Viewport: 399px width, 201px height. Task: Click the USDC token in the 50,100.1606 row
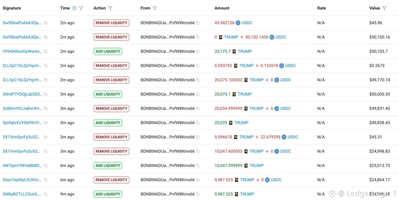coord(281,37)
